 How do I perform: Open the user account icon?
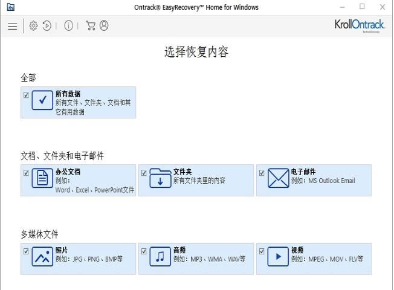click(x=104, y=25)
